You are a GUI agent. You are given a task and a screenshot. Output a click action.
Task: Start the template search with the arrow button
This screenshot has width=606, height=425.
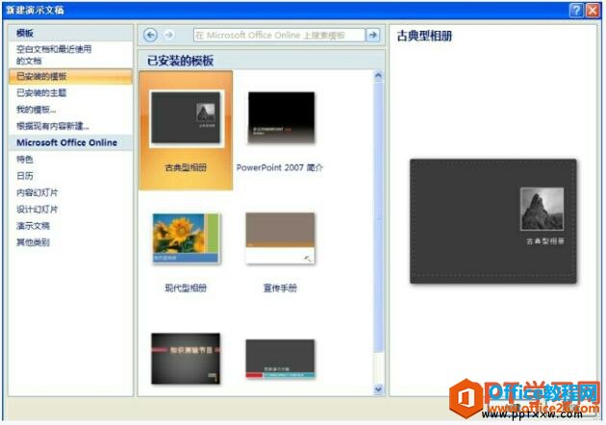click(372, 36)
